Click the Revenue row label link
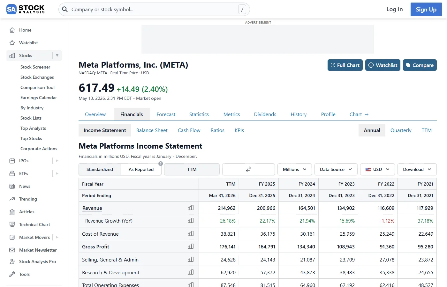This screenshot has height=287, width=447. pyautogui.click(x=92, y=208)
